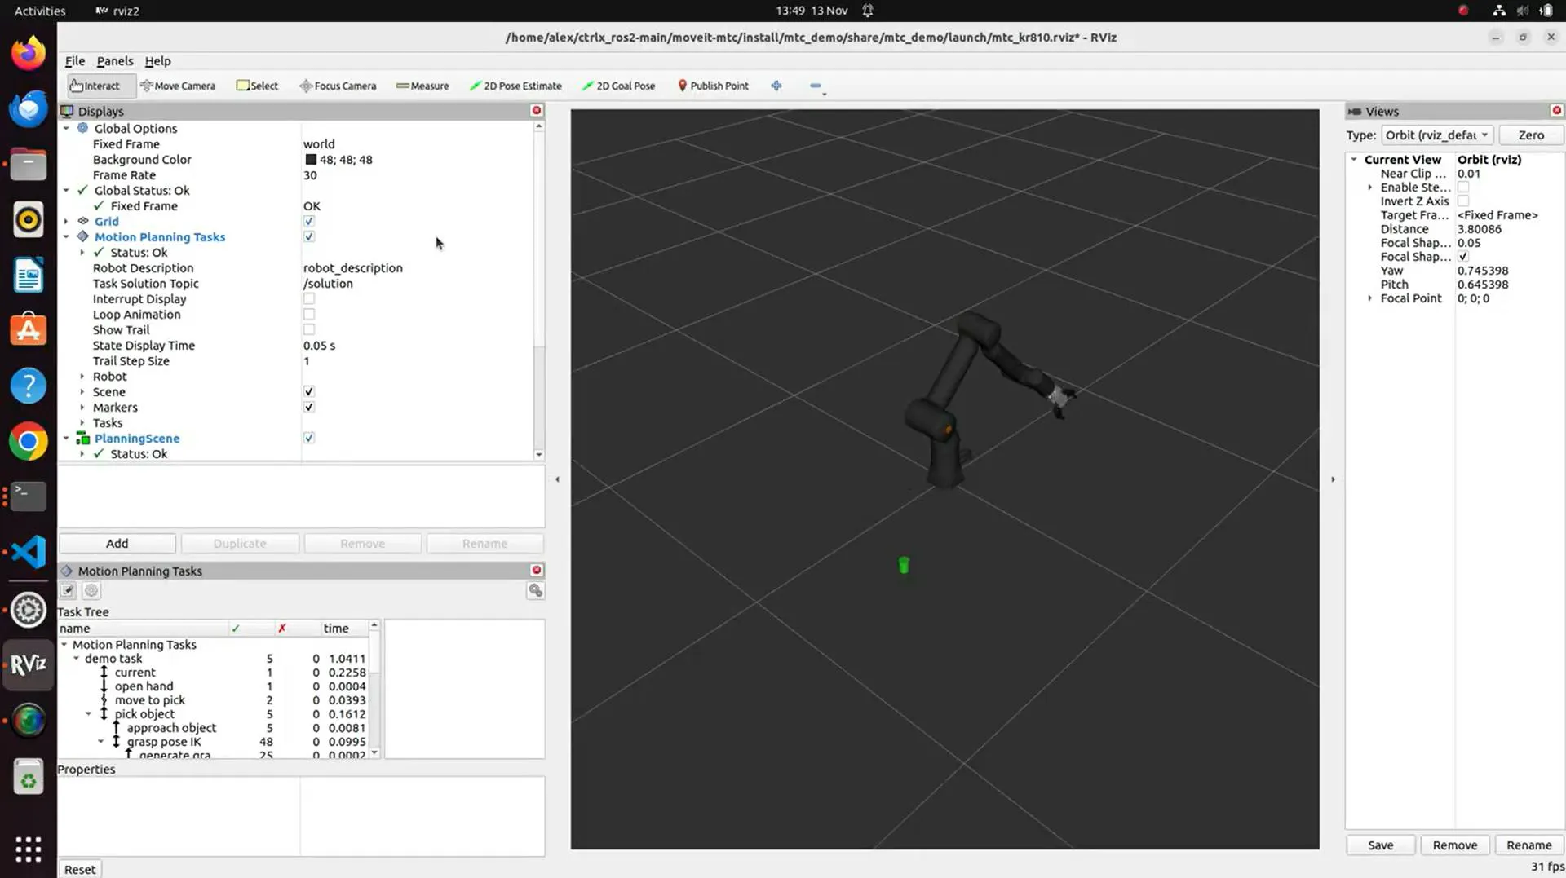Enable the Invert Z Axis checkbox
The width and height of the screenshot is (1566, 878).
coord(1463,201)
